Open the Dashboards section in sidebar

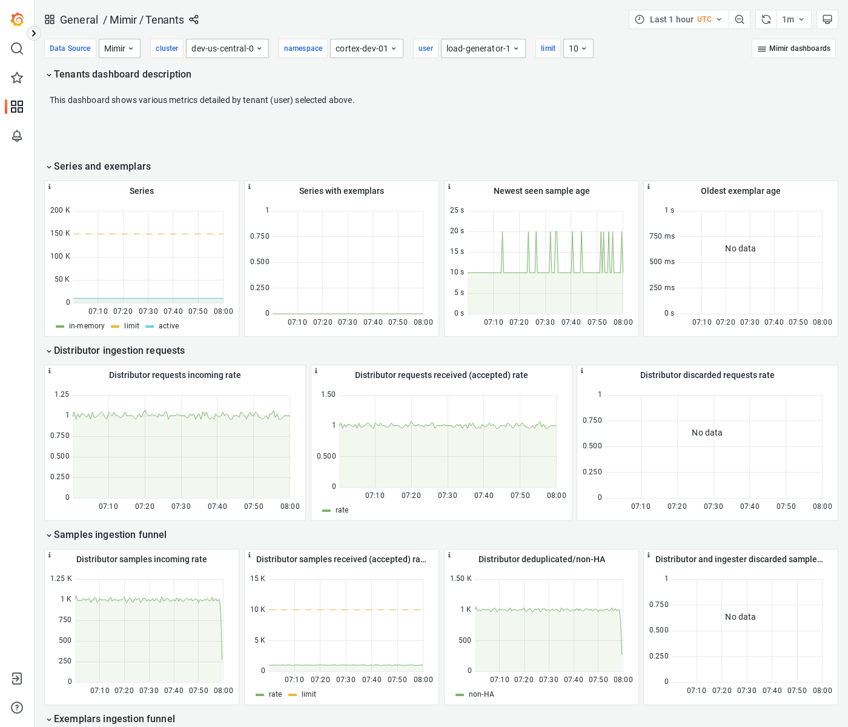pyautogui.click(x=16, y=107)
